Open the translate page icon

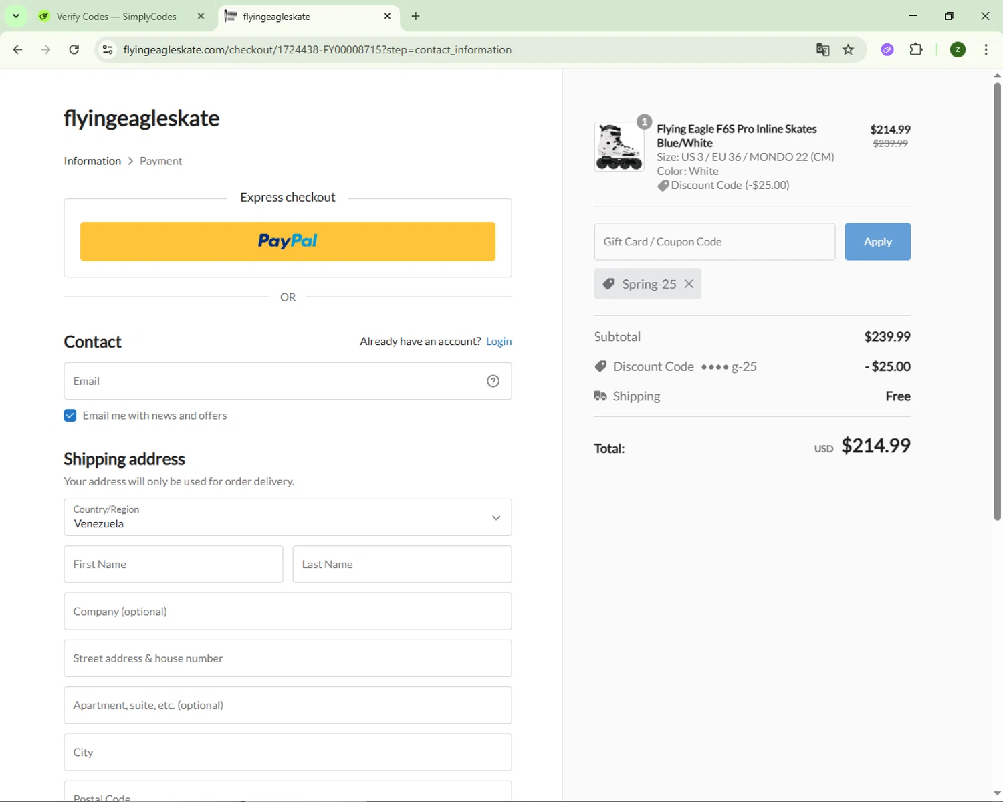(823, 49)
